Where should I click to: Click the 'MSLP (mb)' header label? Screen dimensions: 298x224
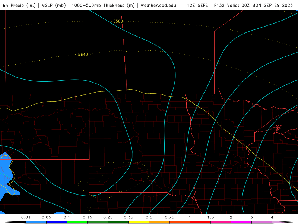[x=54, y=5]
